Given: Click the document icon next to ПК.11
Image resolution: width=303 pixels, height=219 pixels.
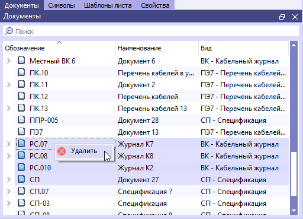Looking at the screenshot, I should coord(21,84).
